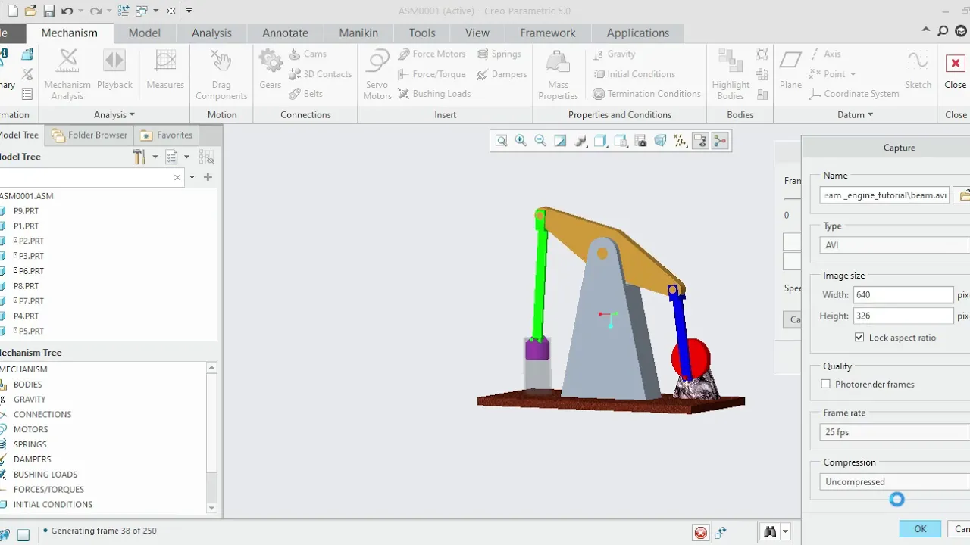Click the Zoom In magnifier icon
Image resolution: width=970 pixels, height=545 pixels.
point(521,141)
